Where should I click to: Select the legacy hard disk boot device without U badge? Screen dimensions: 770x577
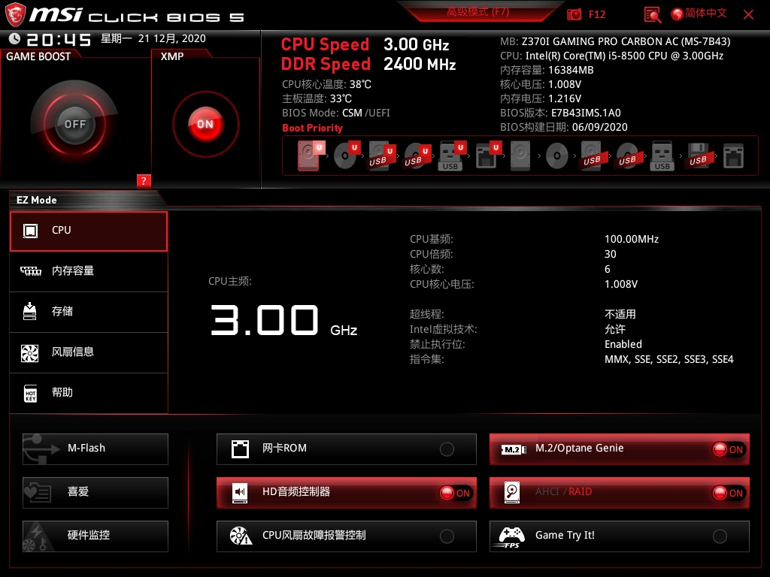point(520,156)
